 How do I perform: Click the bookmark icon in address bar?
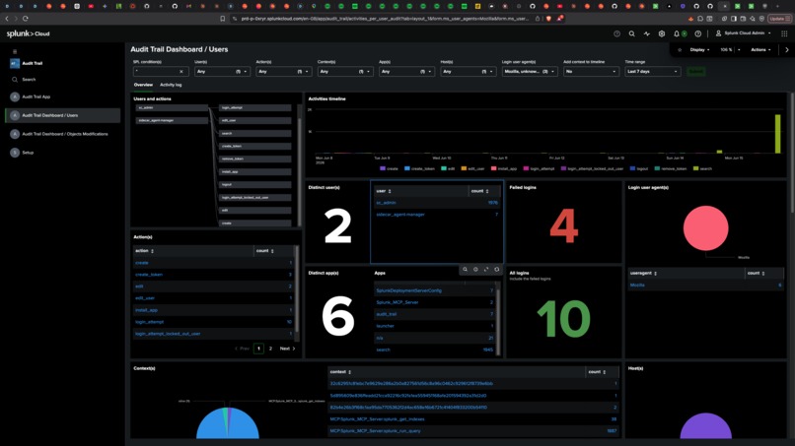(x=223, y=19)
